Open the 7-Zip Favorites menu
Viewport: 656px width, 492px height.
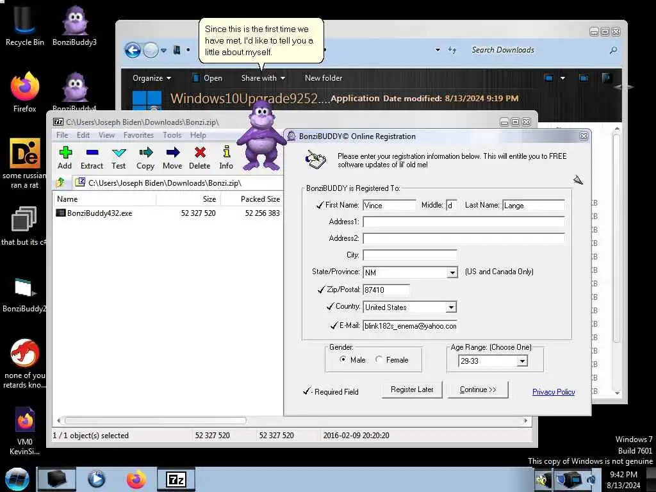coord(138,135)
